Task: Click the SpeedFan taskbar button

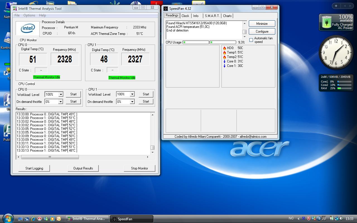Action: 131,219
